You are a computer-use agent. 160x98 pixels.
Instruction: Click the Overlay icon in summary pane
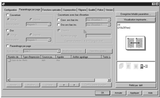click(x=129, y=66)
